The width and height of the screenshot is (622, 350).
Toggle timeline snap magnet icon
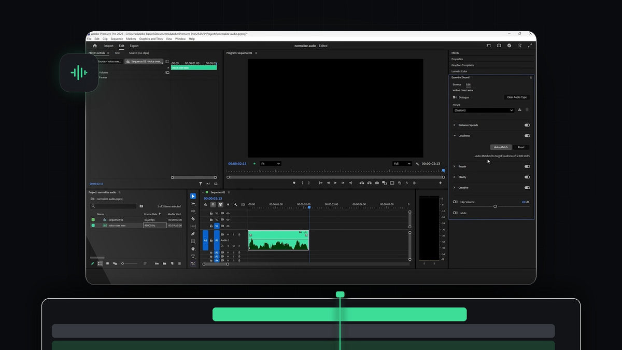(213, 204)
